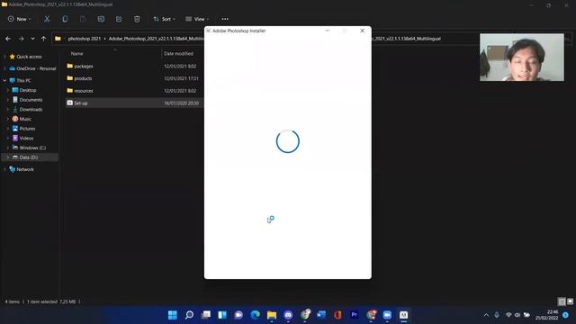Click the date '12/01/2021 17:31' cell
Screen dimensions: 576x324
pos(181,78)
